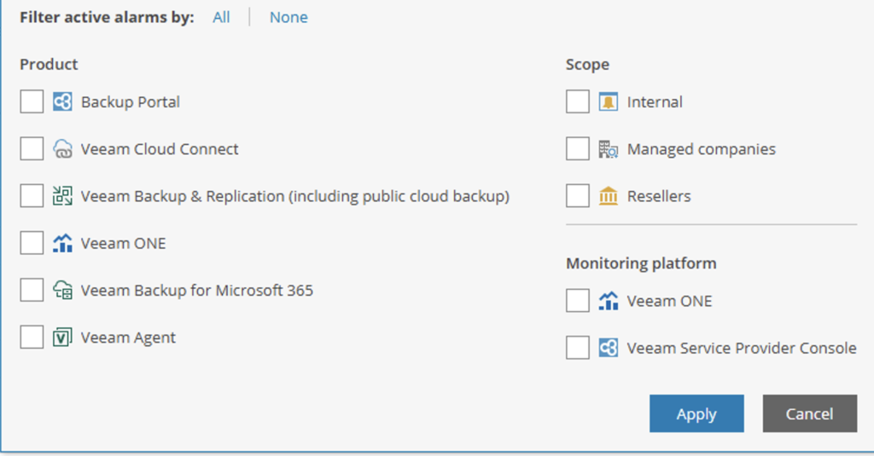Enable the Backup Portal checkbox

tap(32, 102)
